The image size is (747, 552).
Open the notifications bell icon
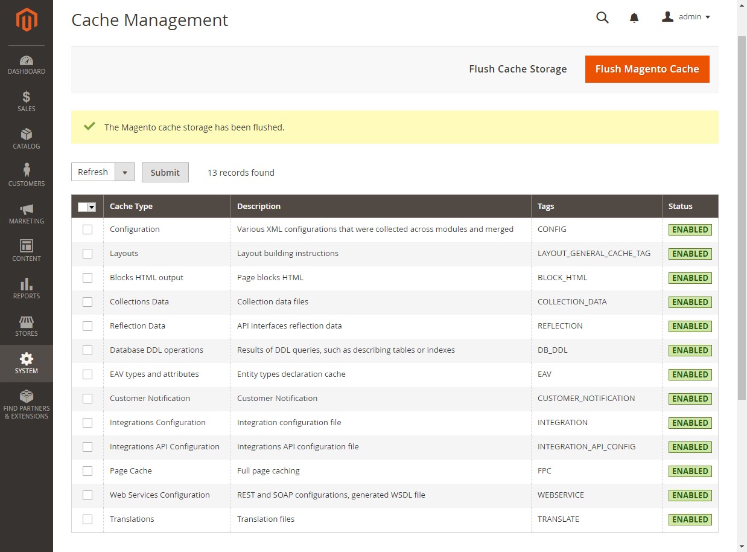click(634, 18)
